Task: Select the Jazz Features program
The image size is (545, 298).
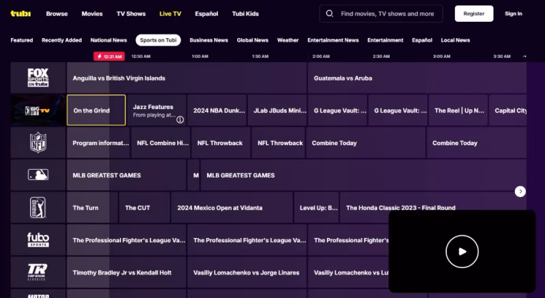Action: point(157,110)
